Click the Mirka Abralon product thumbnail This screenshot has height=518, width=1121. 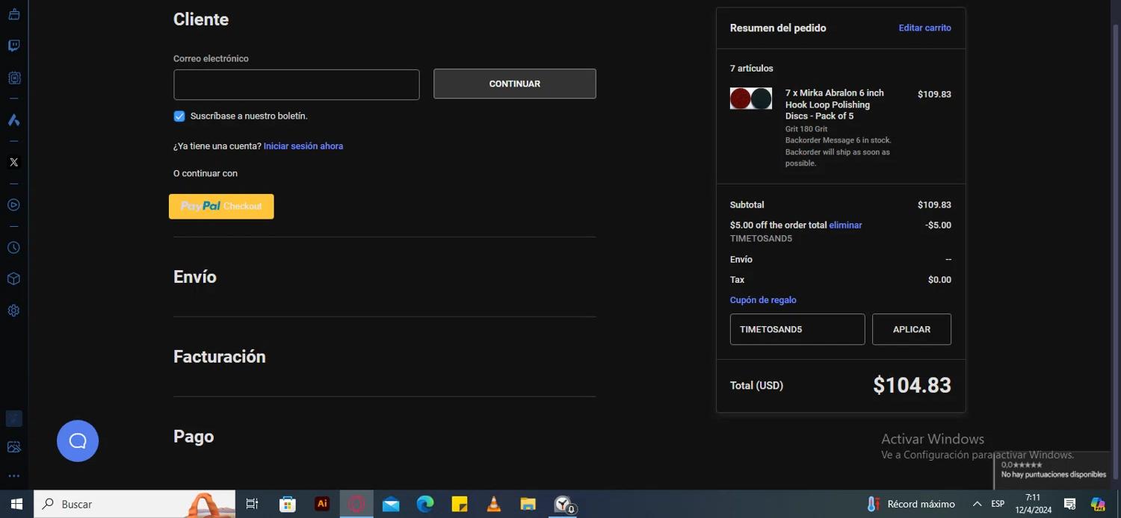point(751,99)
